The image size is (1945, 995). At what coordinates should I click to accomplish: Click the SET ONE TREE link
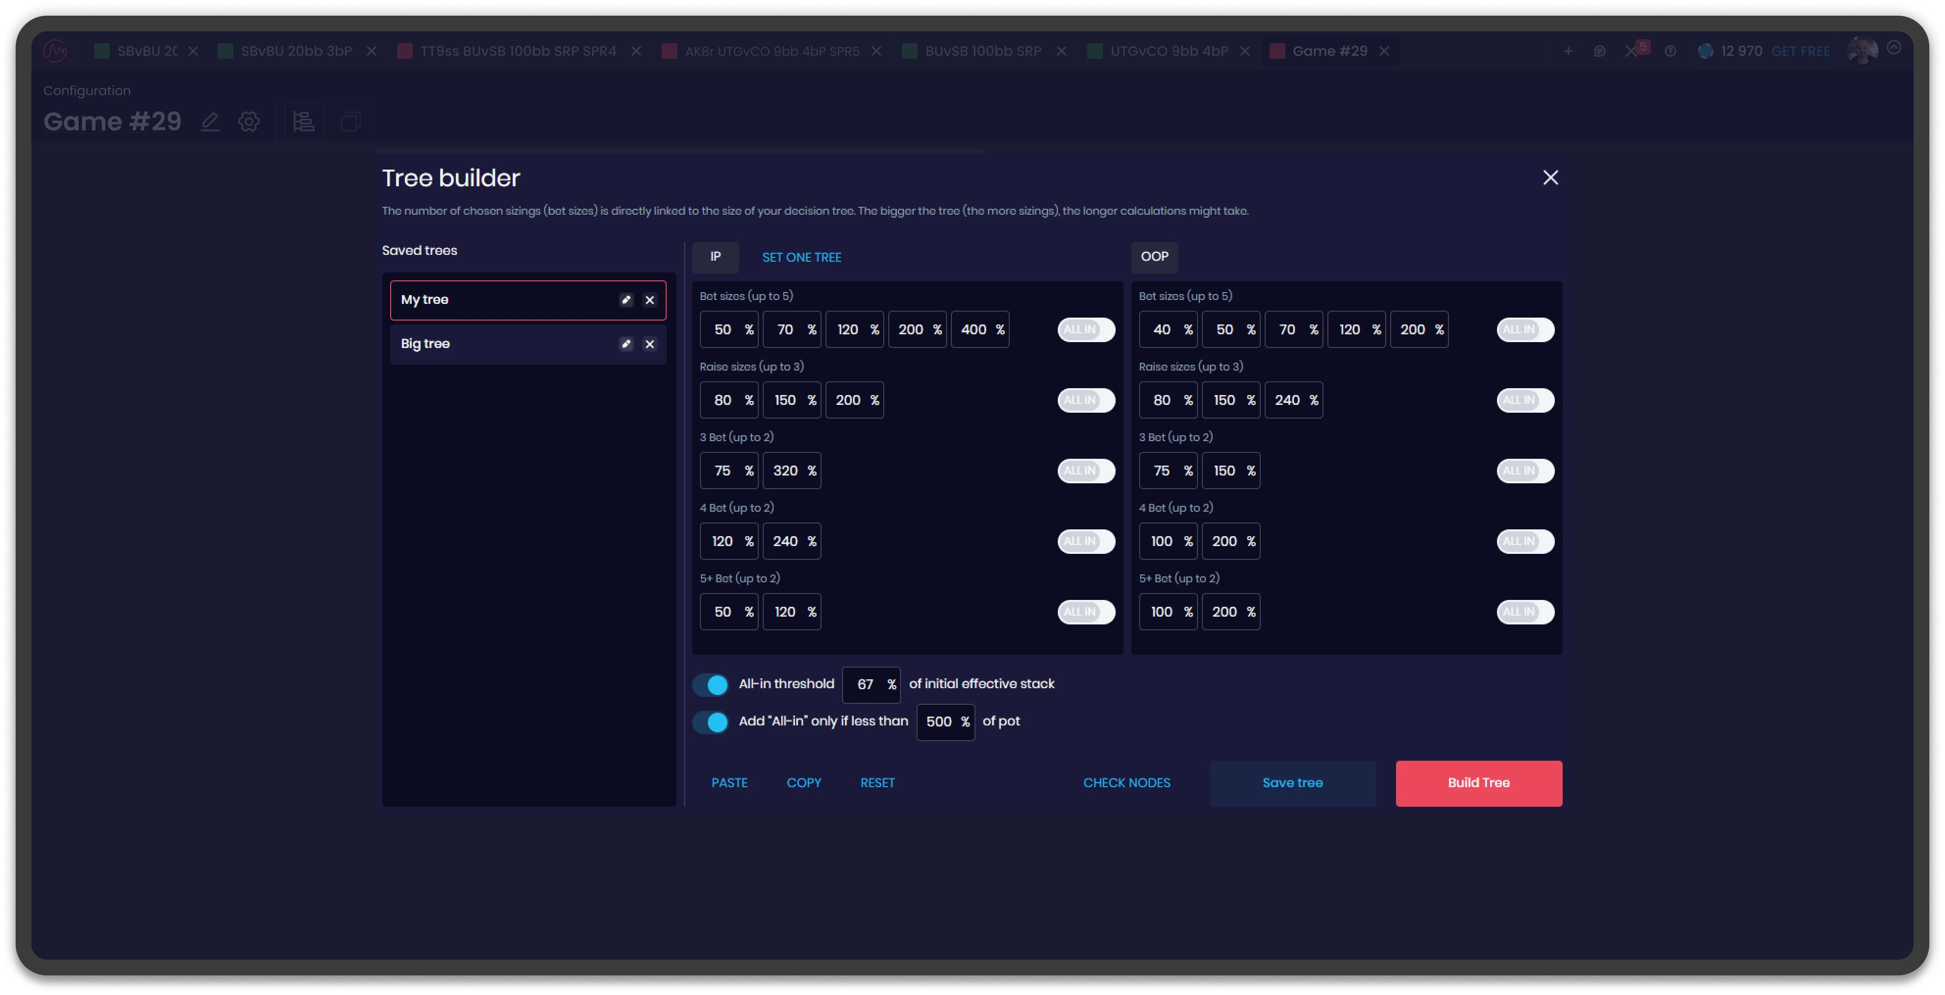[x=801, y=257]
